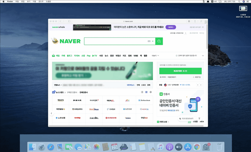The height and width of the screenshot is (152, 251).
Task: Open Music app from the Dock
Action: [160, 147]
